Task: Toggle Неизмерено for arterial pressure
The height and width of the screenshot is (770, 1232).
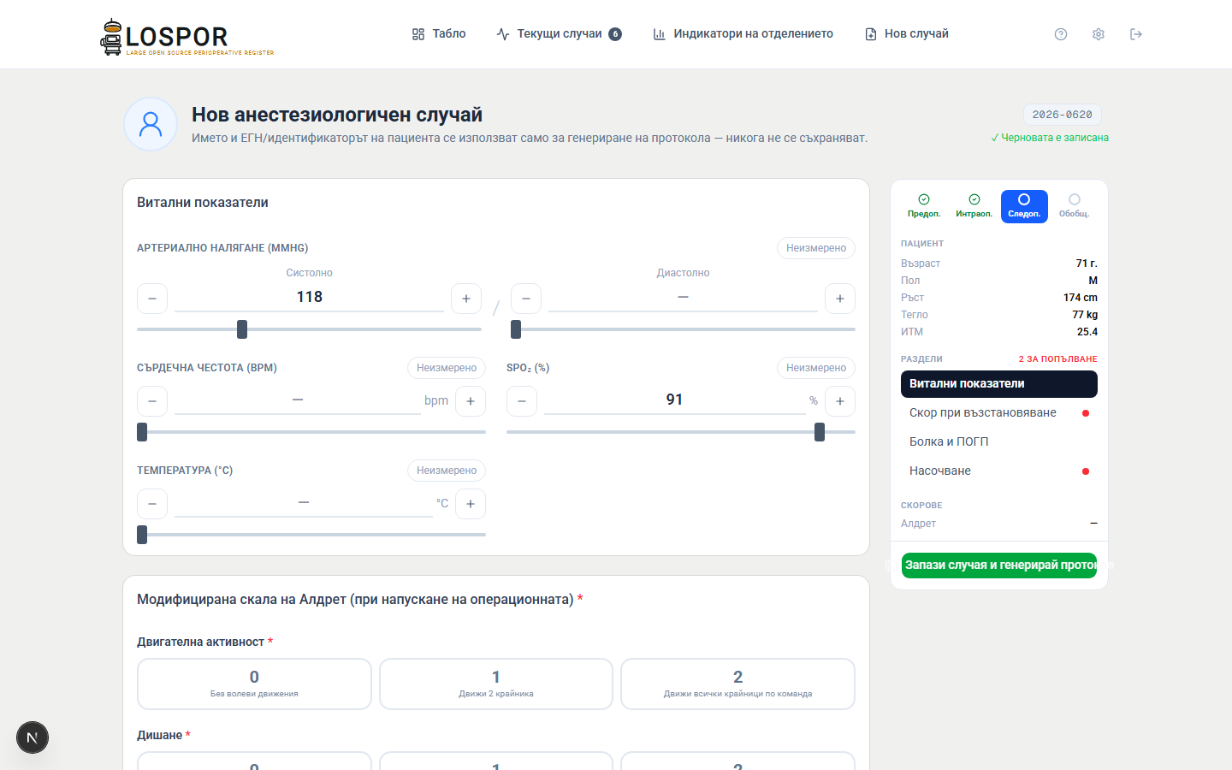Action: click(x=816, y=248)
